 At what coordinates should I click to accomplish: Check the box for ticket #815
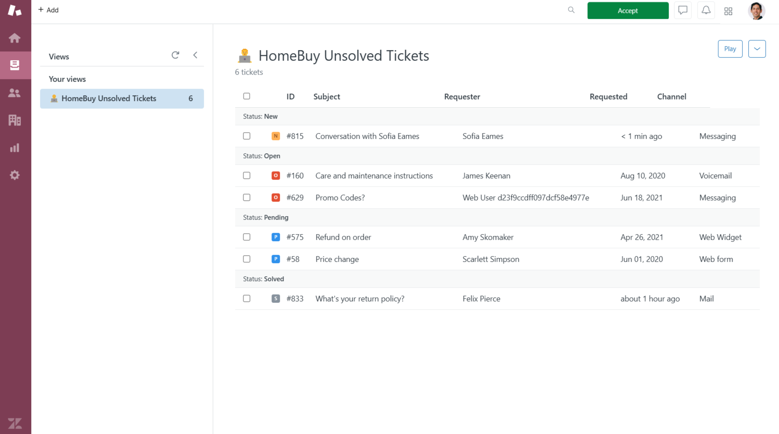pos(246,136)
